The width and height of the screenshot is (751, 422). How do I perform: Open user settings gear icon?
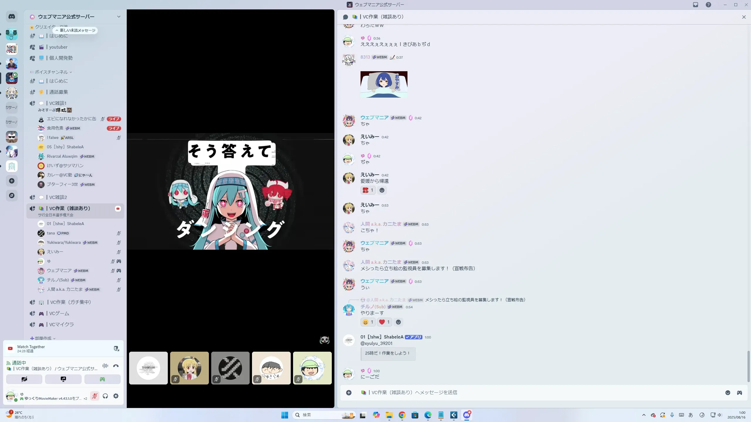pyautogui.click(x=116, y=396)
